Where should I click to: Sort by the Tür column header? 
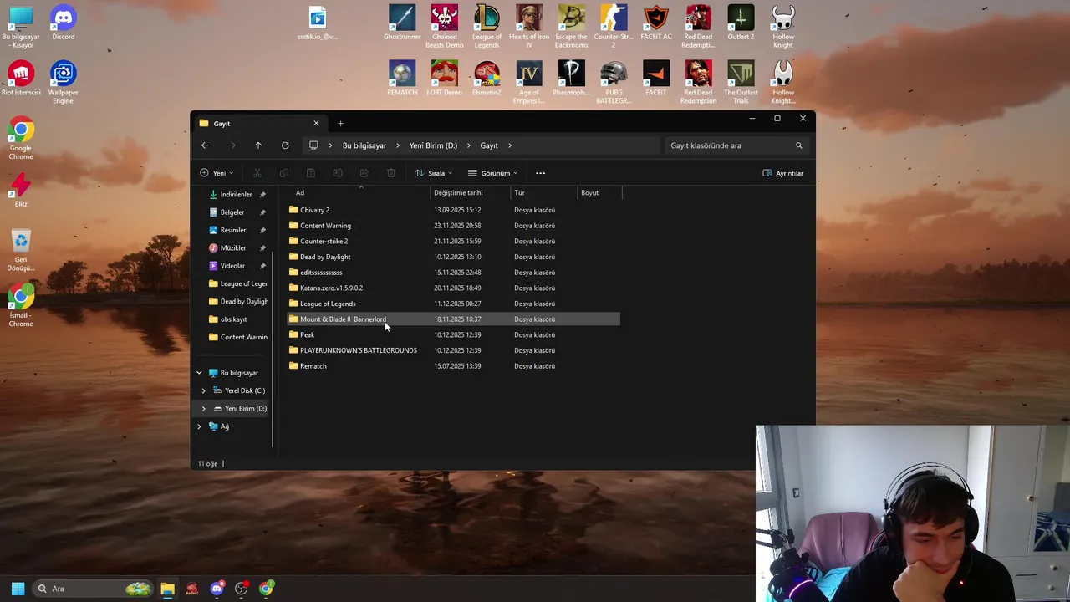[543, 193]
